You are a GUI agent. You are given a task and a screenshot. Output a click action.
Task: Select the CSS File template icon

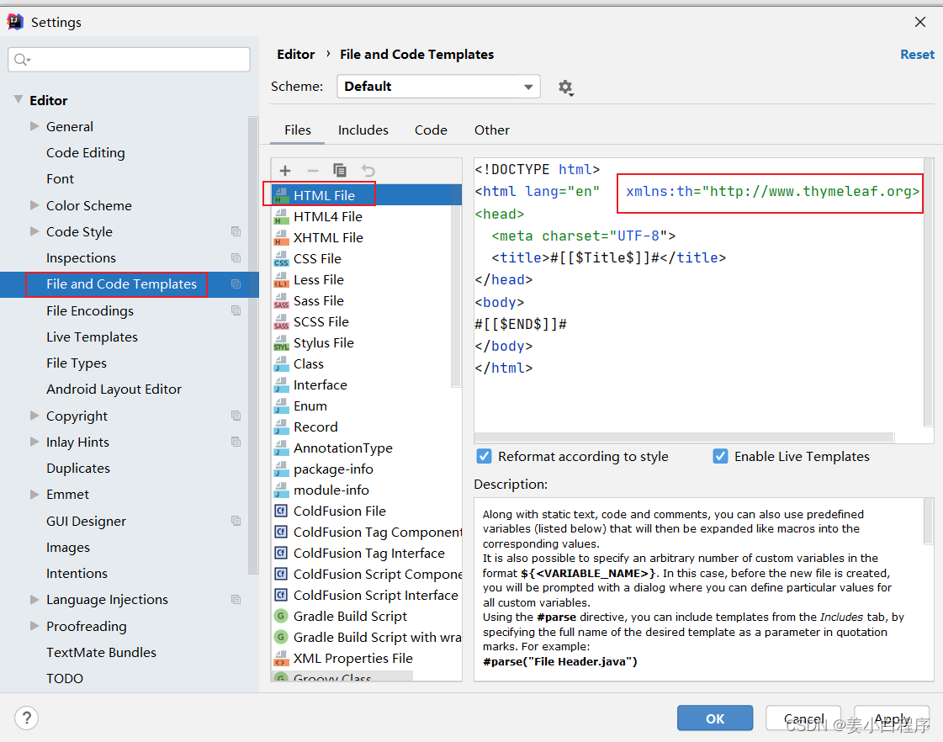pos(281,259)
